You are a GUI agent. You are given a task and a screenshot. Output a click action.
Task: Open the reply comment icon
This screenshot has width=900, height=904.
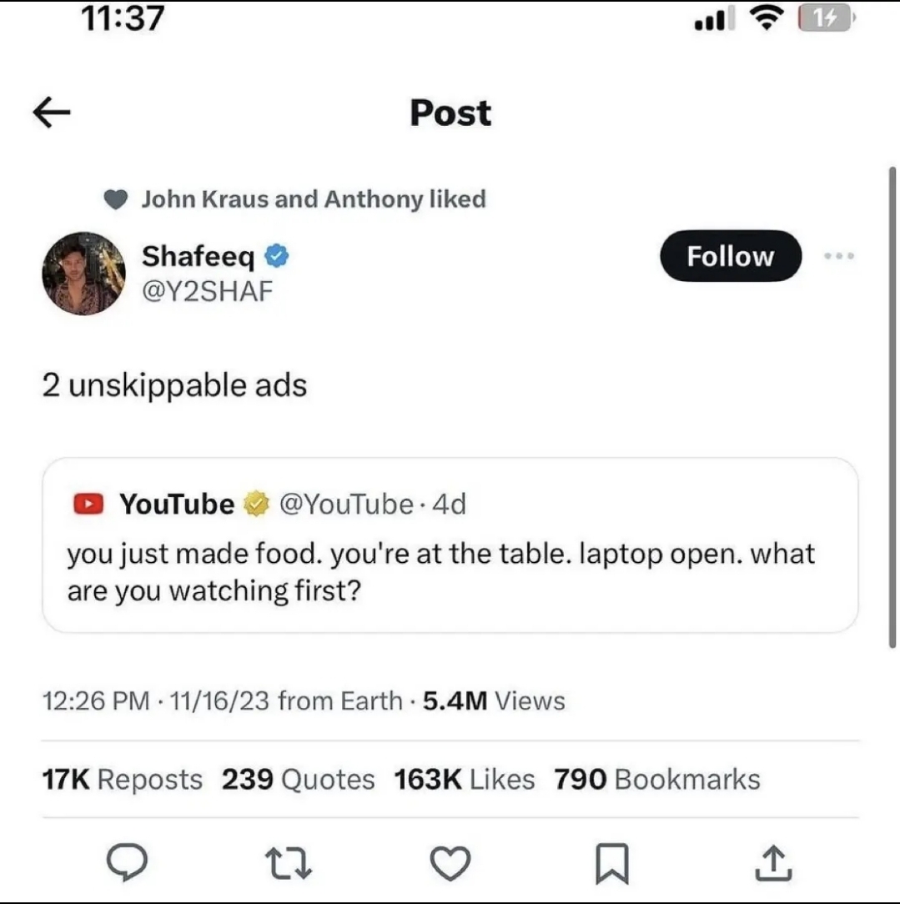click(x=127, y=864)
